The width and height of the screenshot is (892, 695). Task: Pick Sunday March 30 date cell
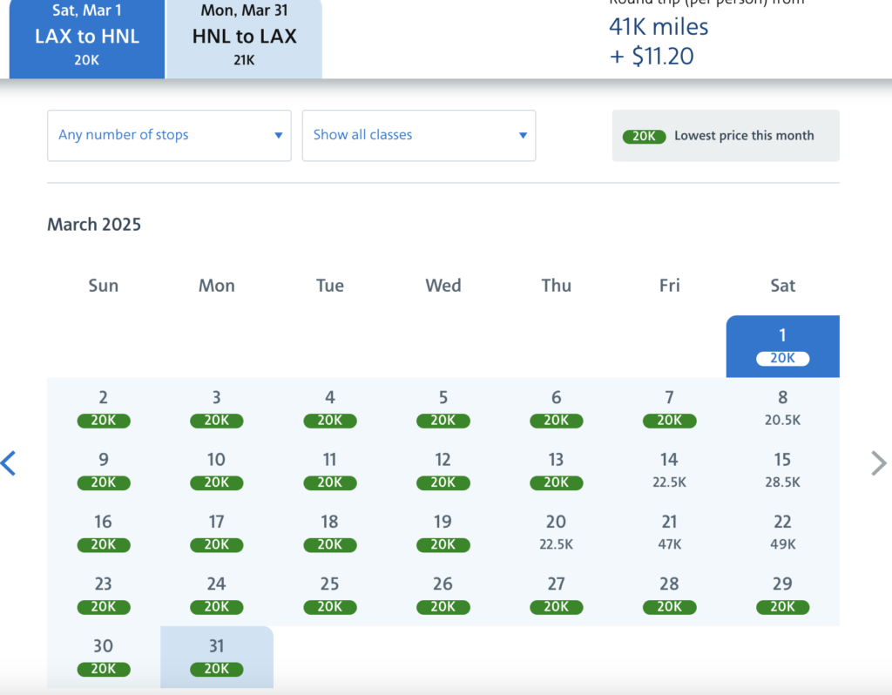click(104, 657)
